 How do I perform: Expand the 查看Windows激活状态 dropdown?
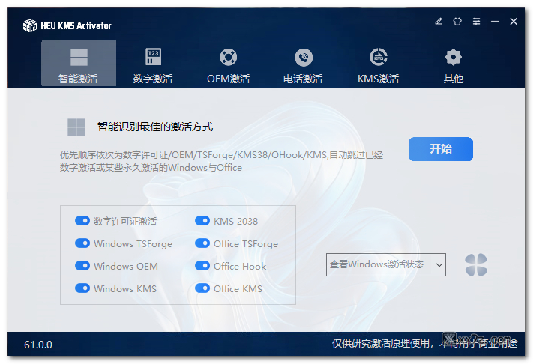coord(386,264)
